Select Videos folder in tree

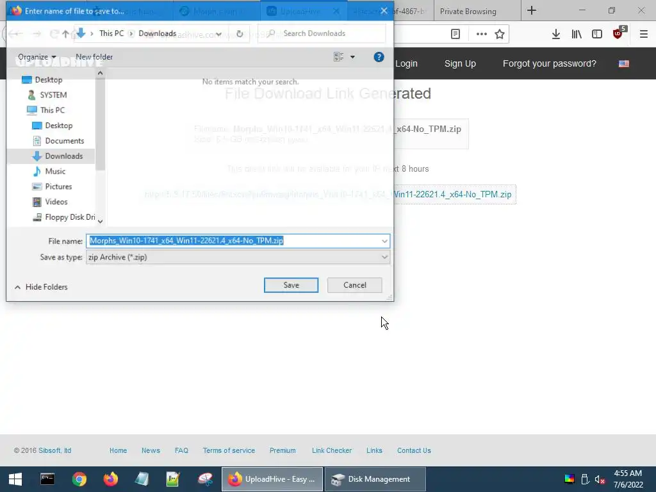tap(50, 202)
